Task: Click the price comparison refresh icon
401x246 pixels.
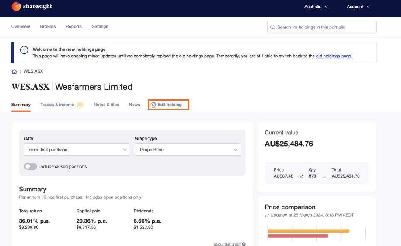Action: pyautogui.click(x=267, y=215)
